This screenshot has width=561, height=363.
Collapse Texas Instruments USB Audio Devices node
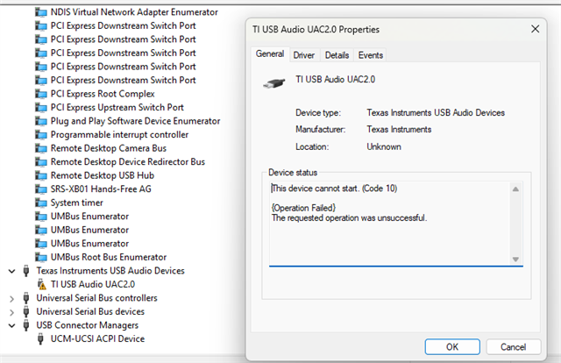pos(11,271)
